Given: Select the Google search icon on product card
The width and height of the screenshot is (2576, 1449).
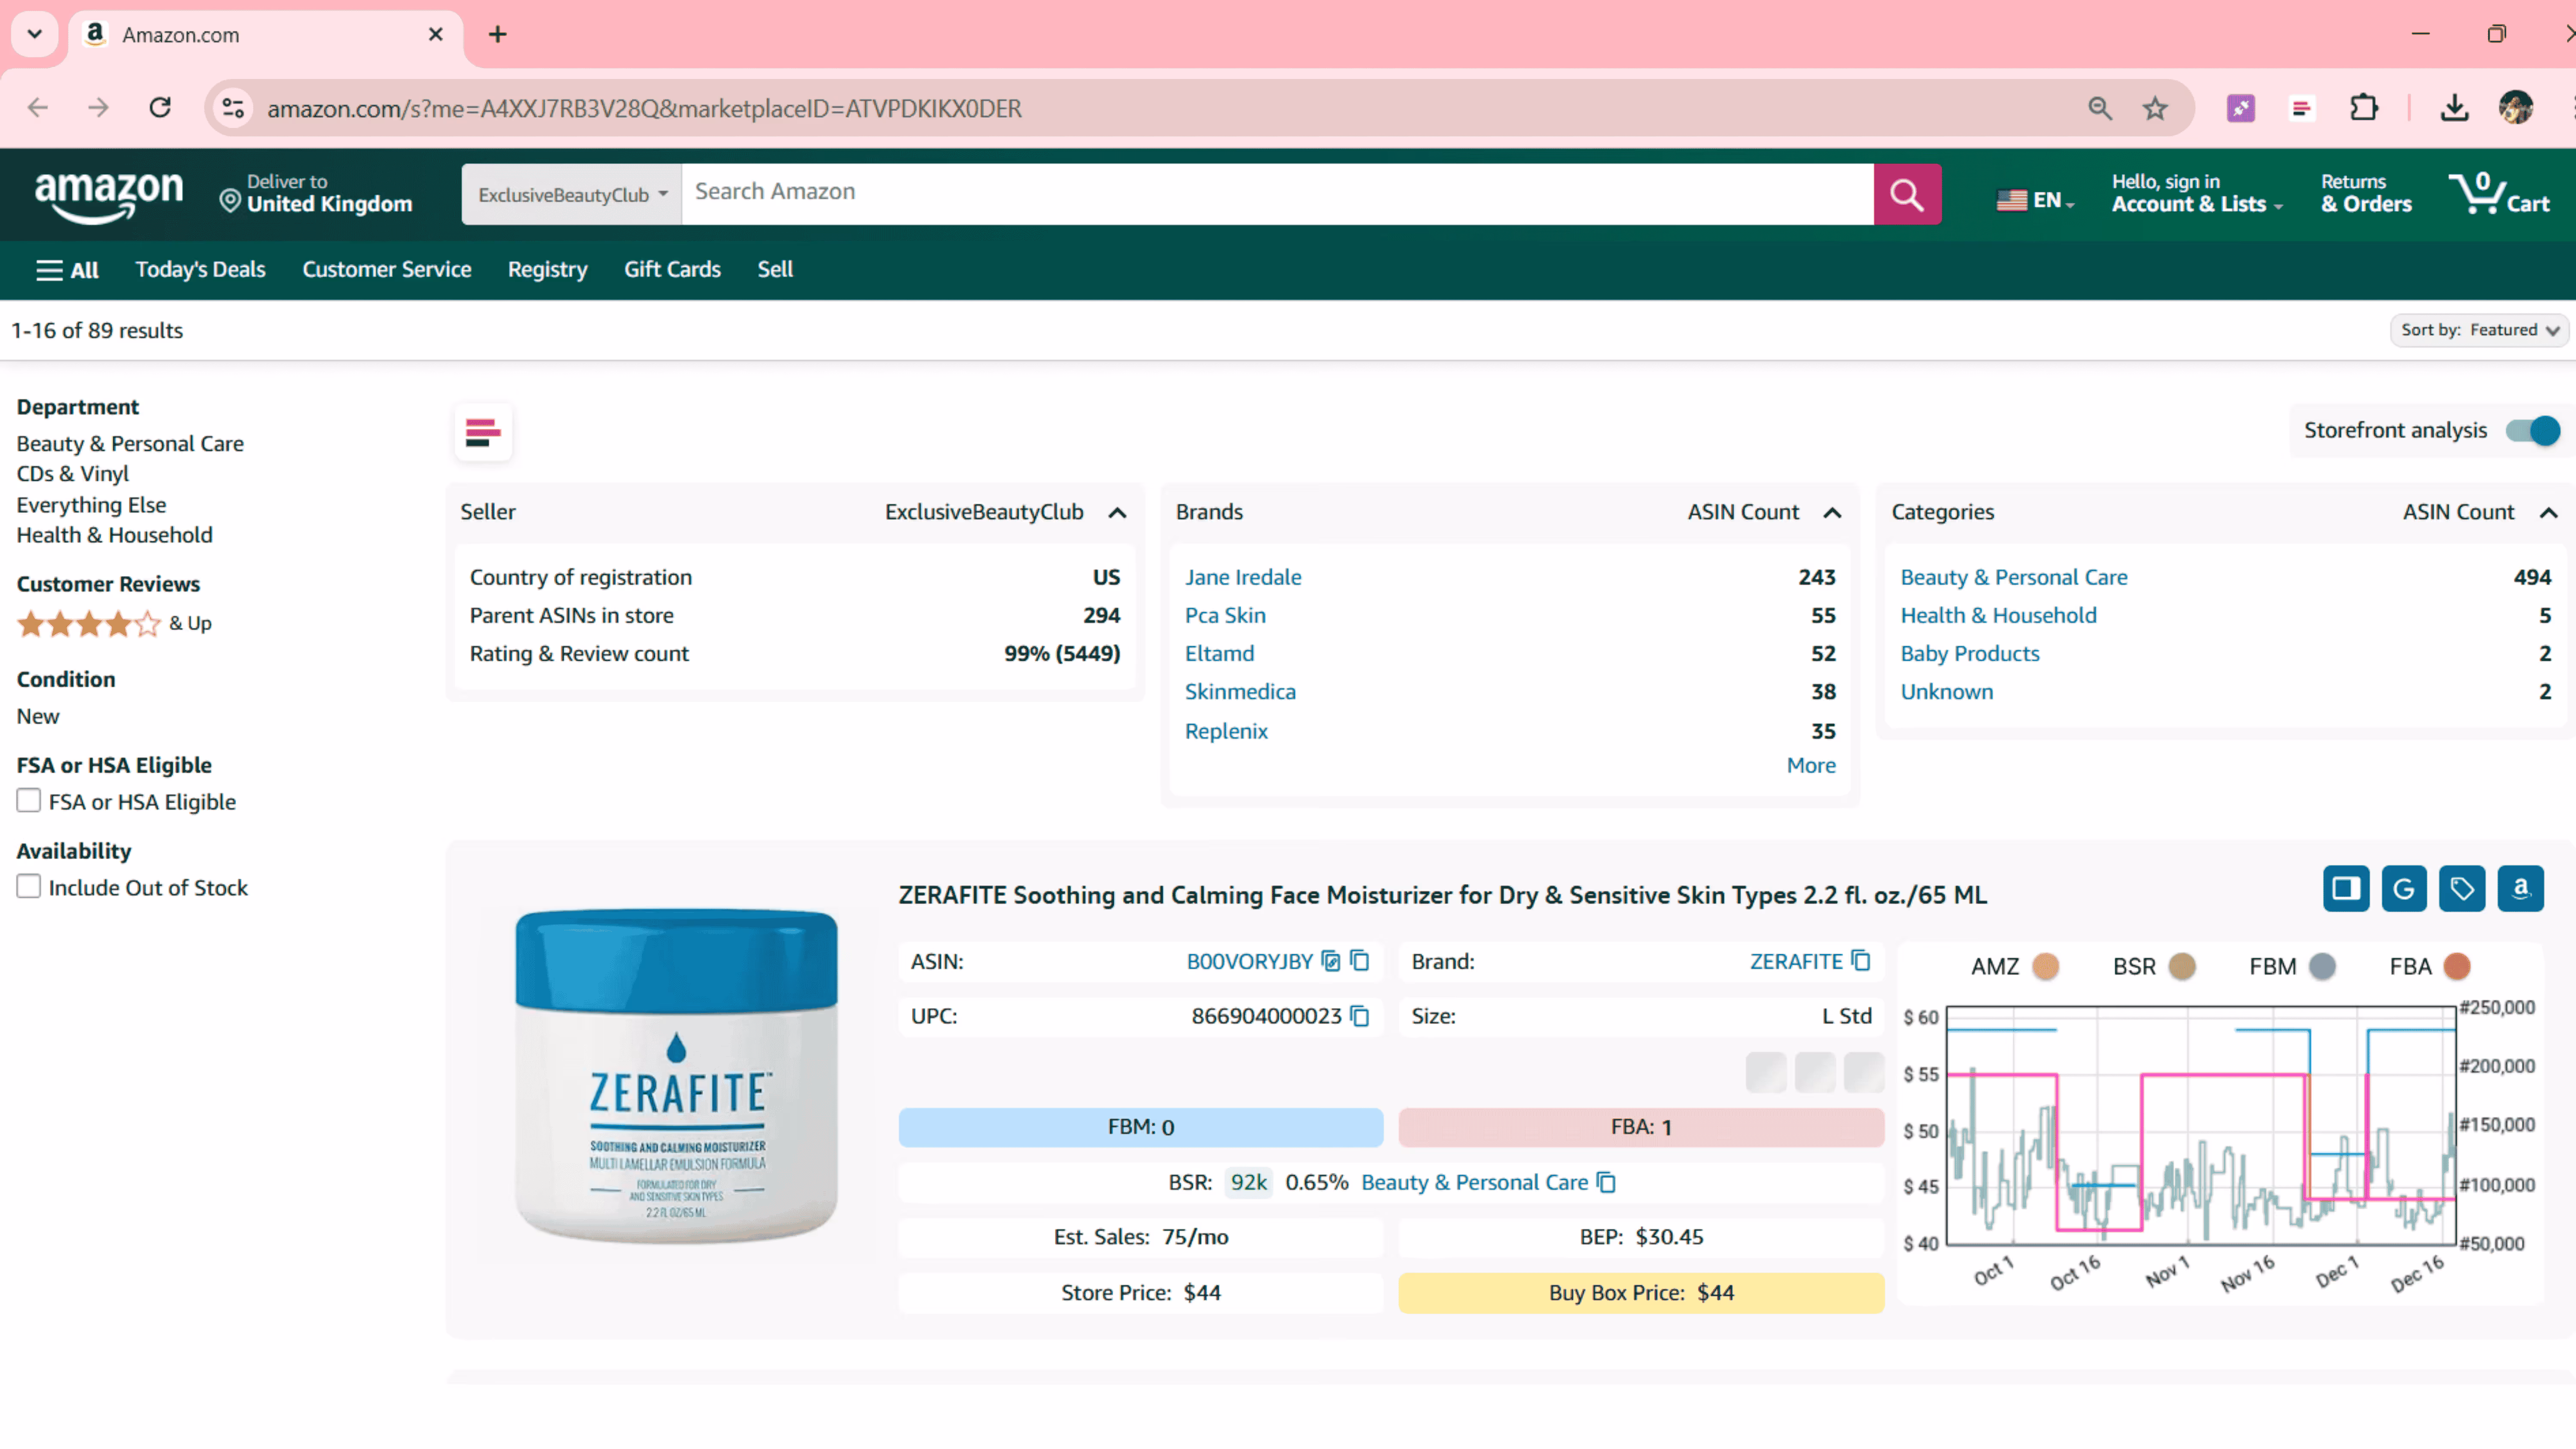Looking at the screenshot, I should [2404, 888].
